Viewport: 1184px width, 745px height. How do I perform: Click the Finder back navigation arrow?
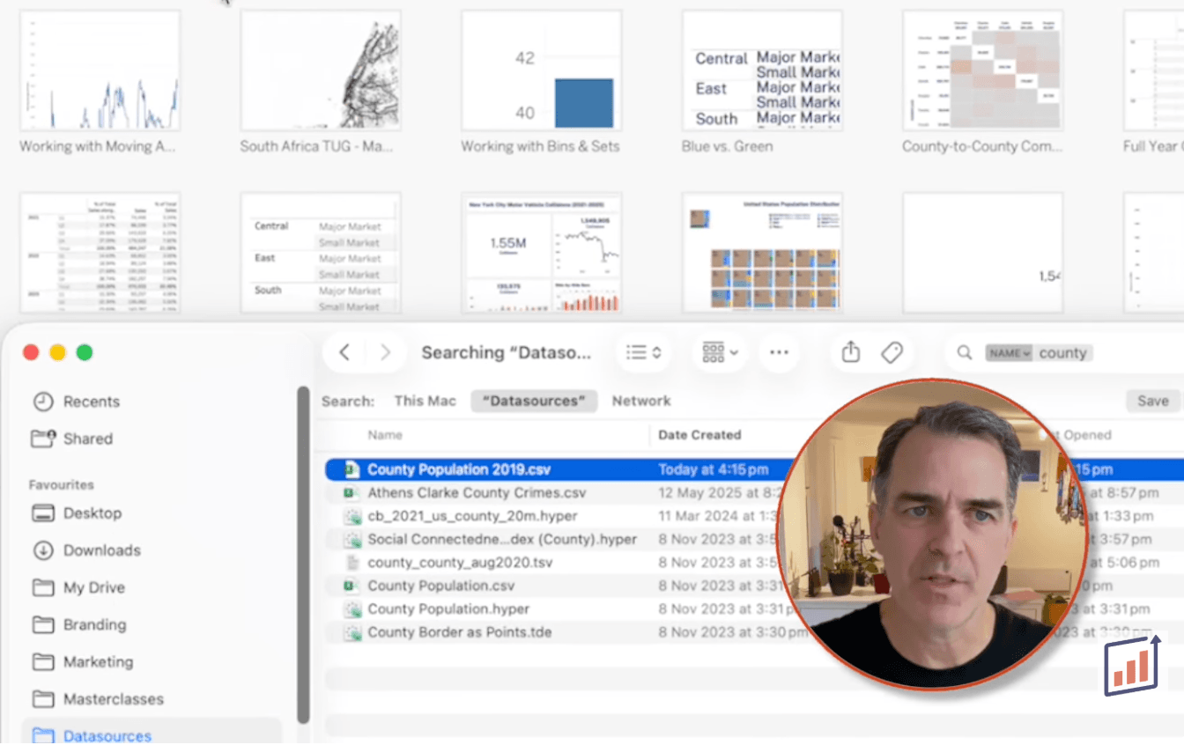pyautogui.click(x=344, y=353)
